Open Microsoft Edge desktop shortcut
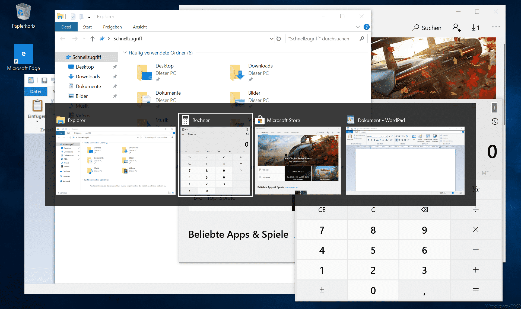 23,58
